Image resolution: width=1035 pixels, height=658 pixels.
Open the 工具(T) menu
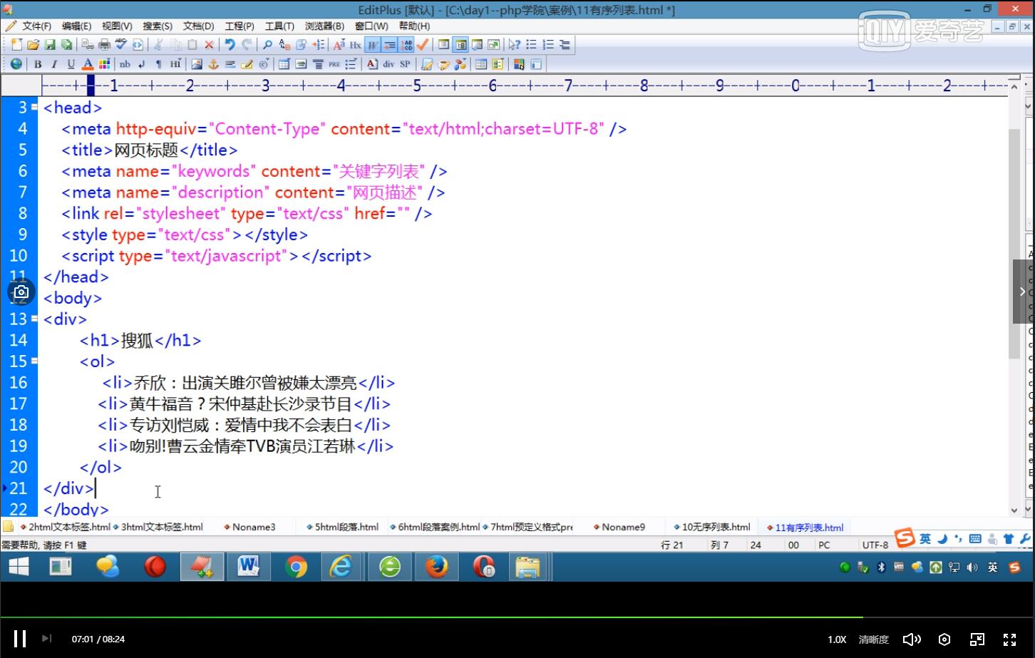click(279, 26)
